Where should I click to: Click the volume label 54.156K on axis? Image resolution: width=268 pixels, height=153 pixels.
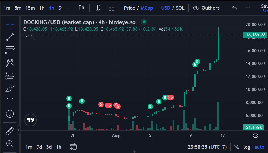(x=253, y=127)
